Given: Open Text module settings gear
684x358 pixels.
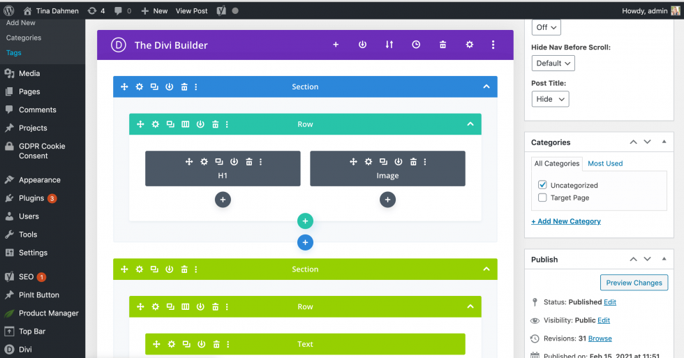Looking at the screenshot, I should tap(172, 345).
